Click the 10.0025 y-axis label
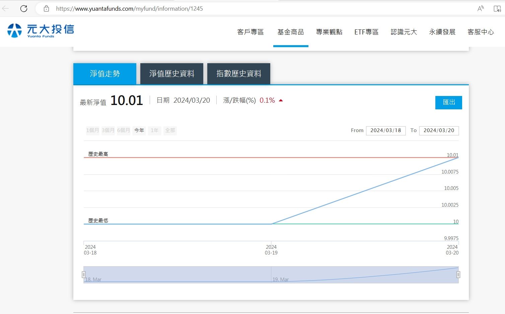This screenshot has height=314, width=505. click(450, 205)
